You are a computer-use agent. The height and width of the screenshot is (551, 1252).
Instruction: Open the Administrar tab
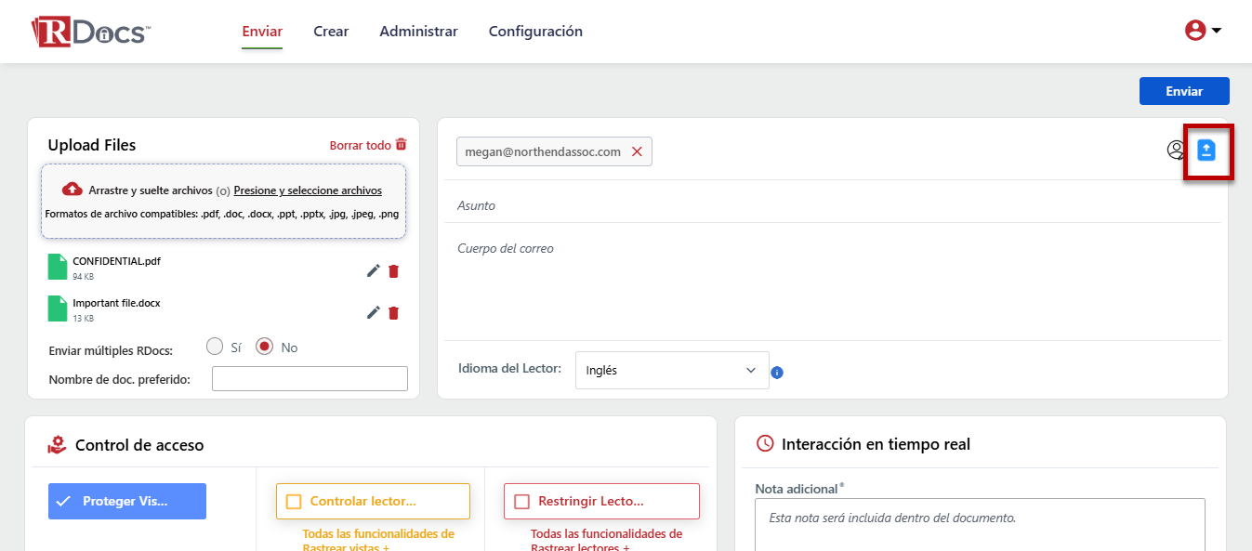pyautogui.click(x=418, y=32)
